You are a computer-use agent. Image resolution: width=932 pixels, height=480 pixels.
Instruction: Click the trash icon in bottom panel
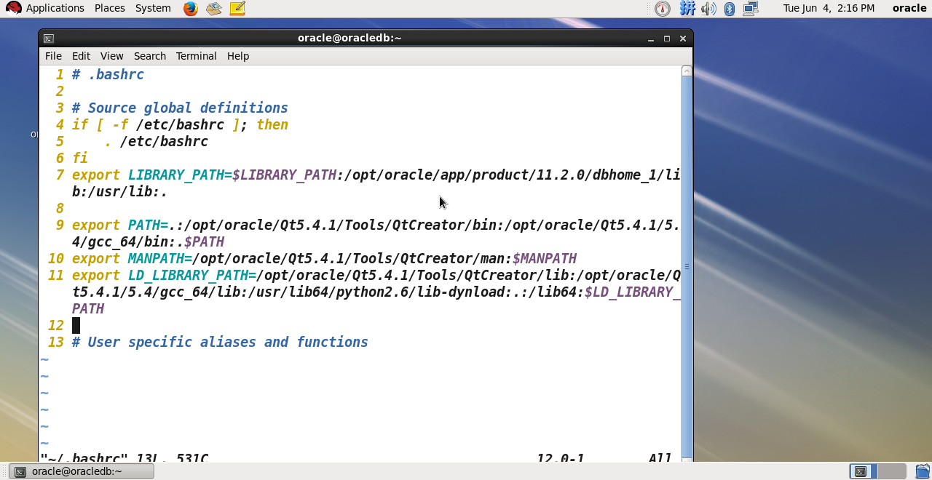click(923, 471)
